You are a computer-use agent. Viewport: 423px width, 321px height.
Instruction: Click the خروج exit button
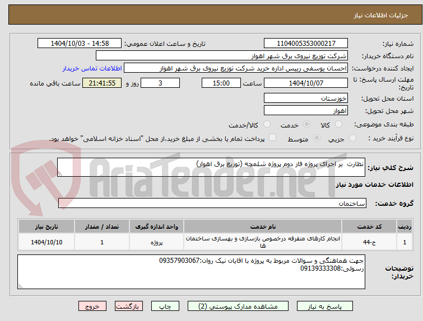92,306
